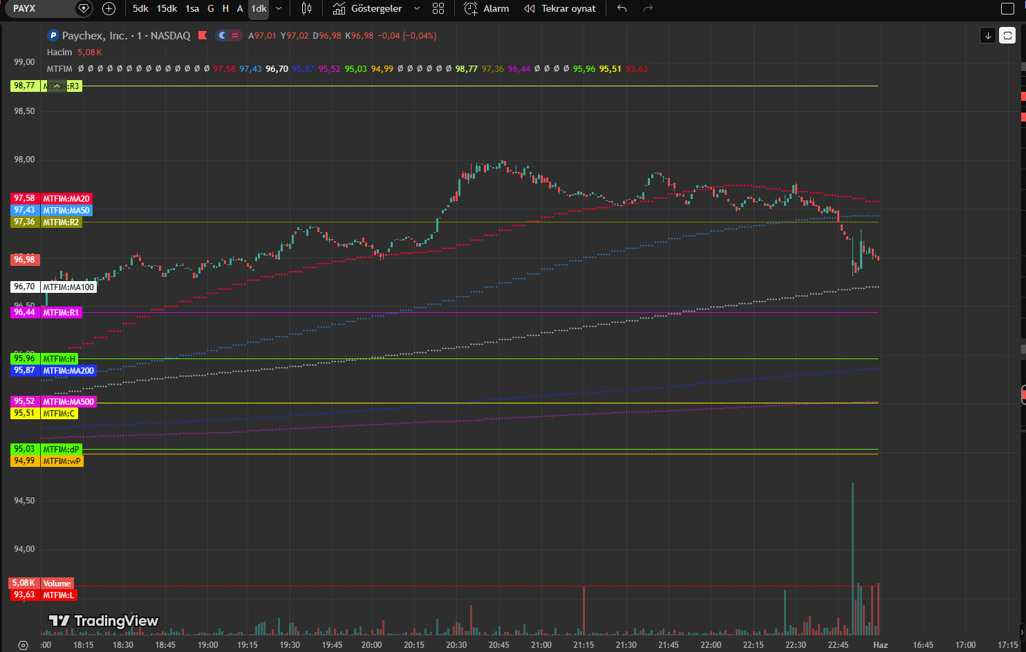Click the down arrow button at chart top right
Viewport: 1026px width, 652px height.
click(988, 35)
